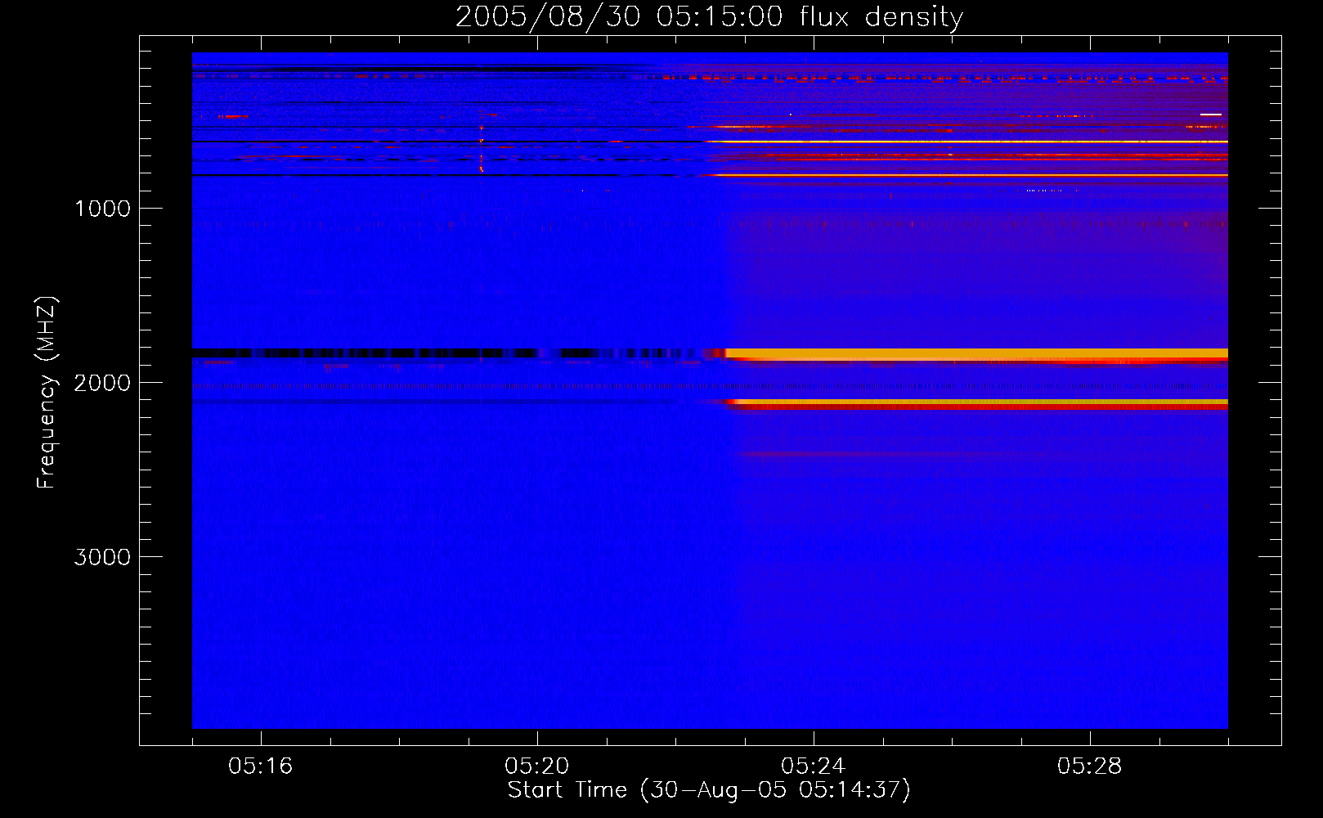This screenshot has height=818, width=1323.
Task: Click the 2000 frequency tick label
Action: click(102, 383)
